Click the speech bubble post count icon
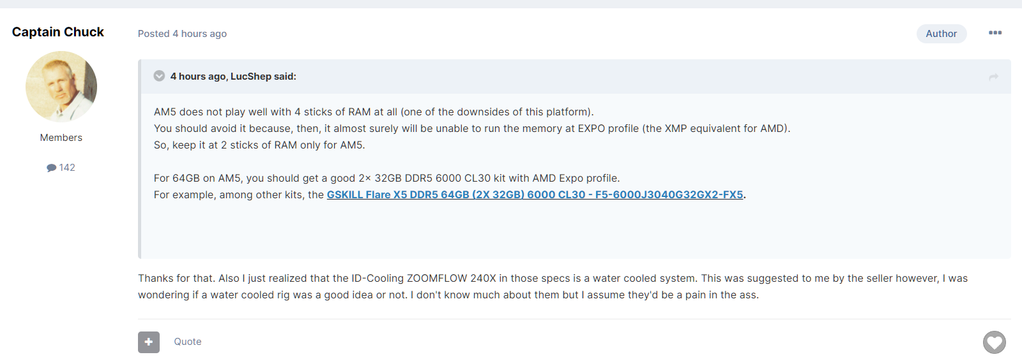Screen dimensions: 1022x364 point(51,168)
